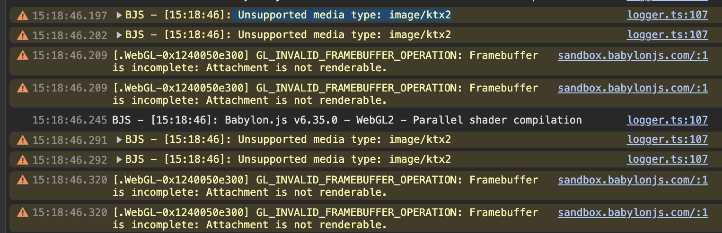722x233 pixels.
Task: Expand the BJS warning logged at 15:18:46.291
Action: tap(119, 140)
